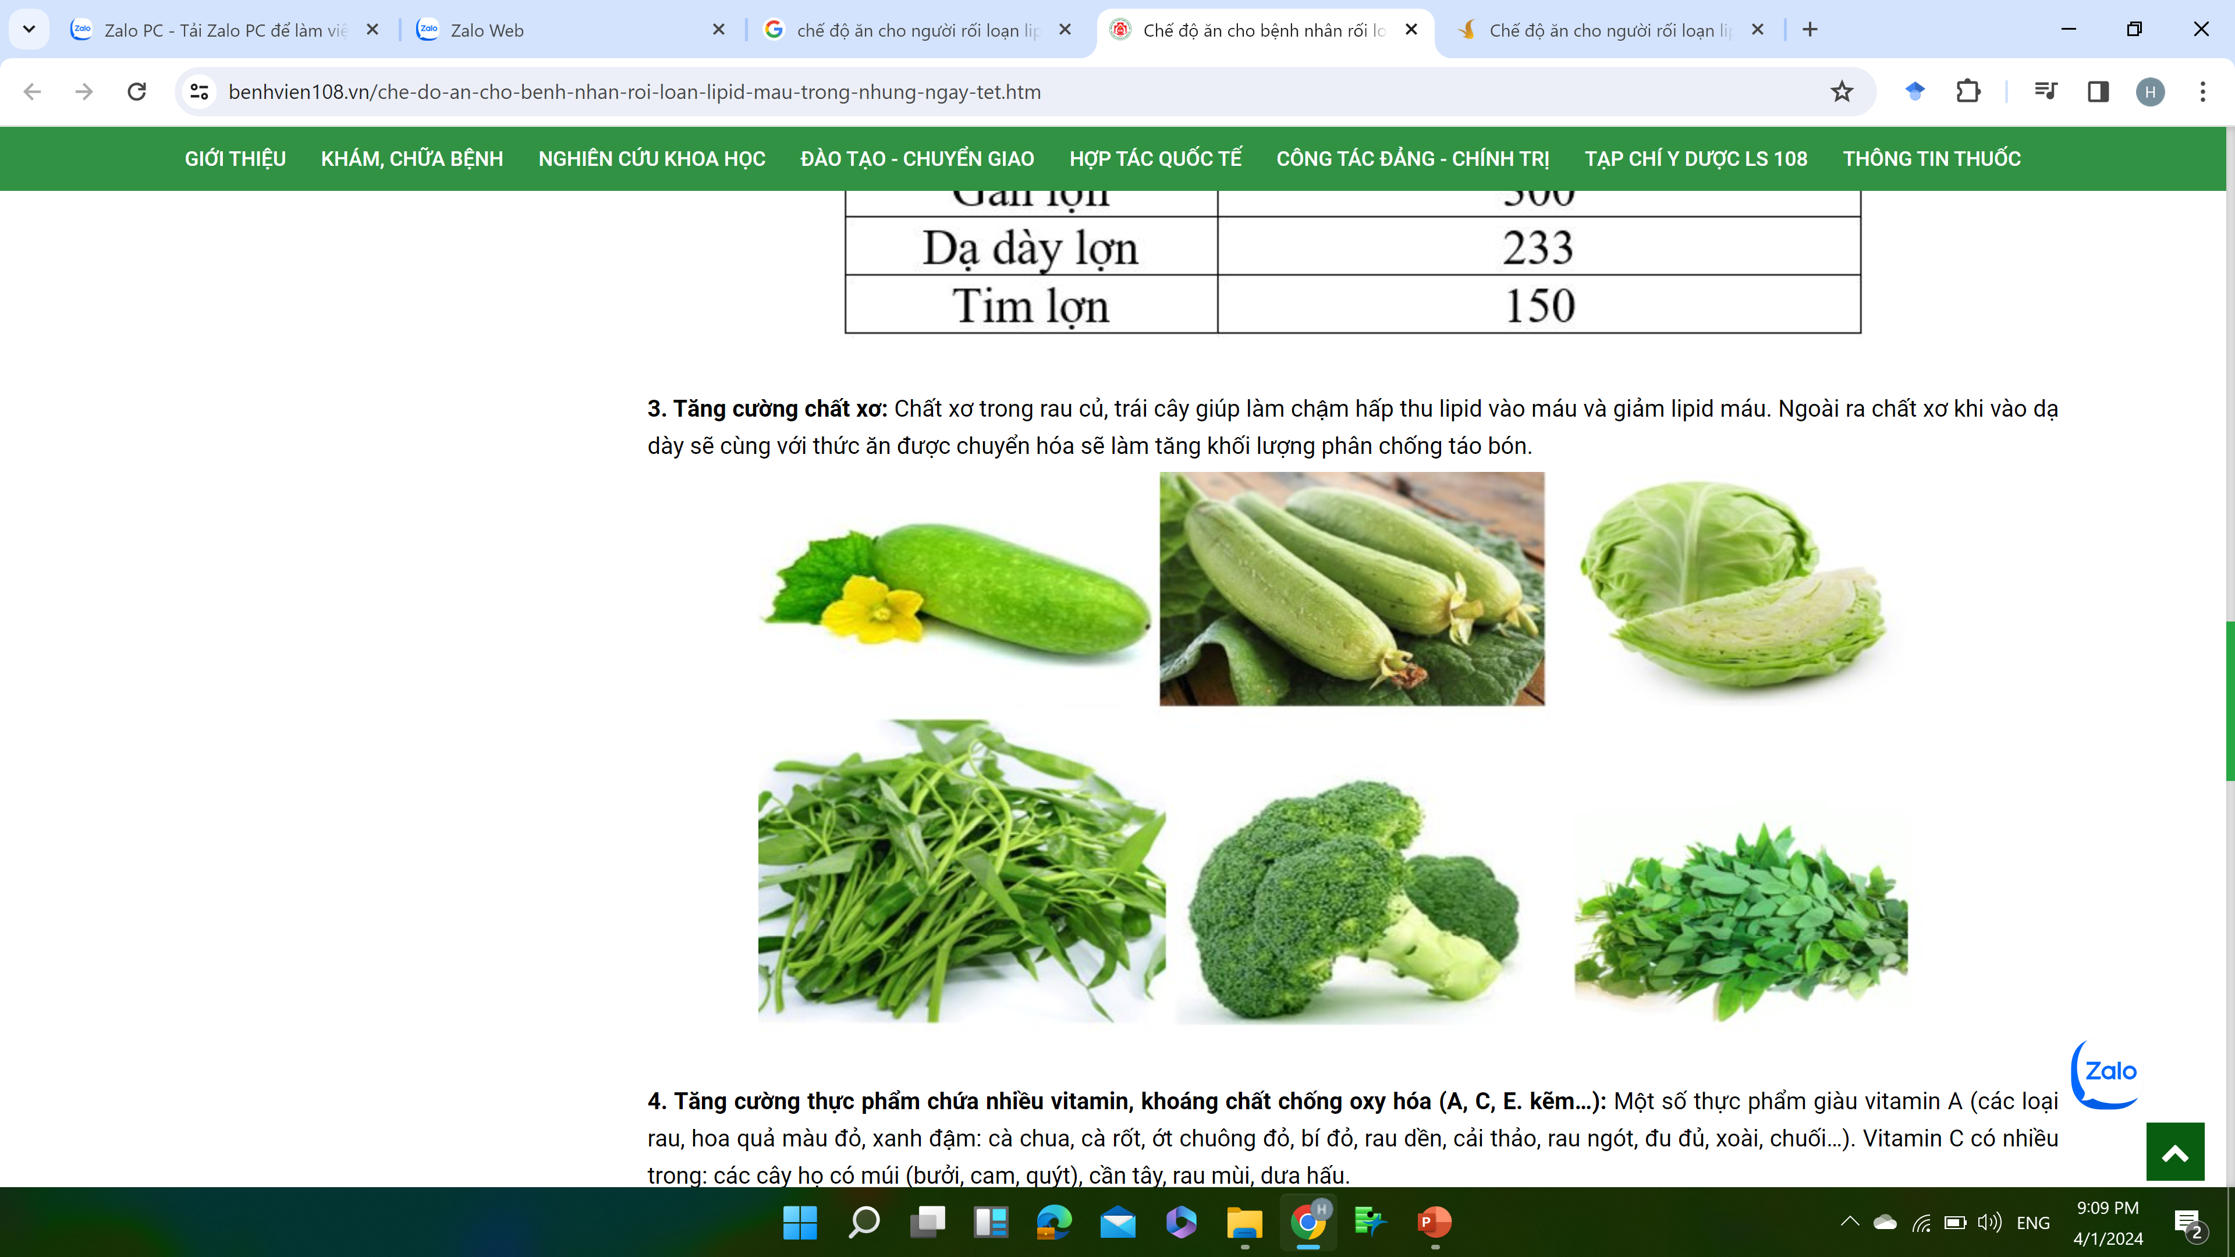The image size is (2235, 1257).
Task: Open the volume control in system tray
Action: [x=1989, y=1222]
